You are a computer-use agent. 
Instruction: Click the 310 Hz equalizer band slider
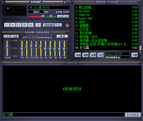[x=31, y=46]
